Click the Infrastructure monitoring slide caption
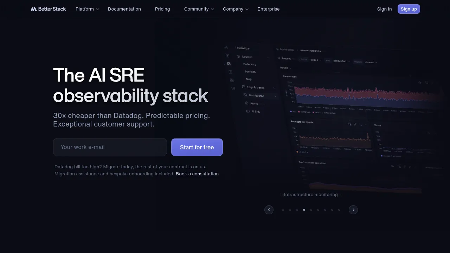 (311, 195)
